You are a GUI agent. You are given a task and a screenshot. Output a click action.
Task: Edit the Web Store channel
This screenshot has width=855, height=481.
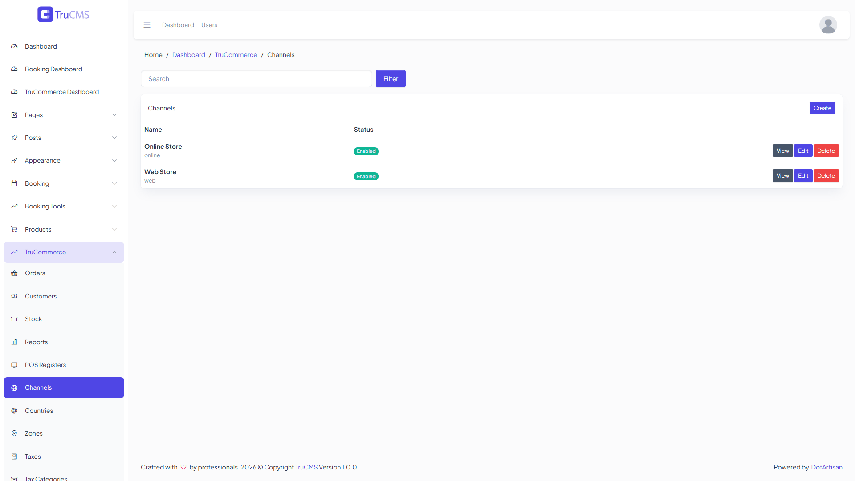pos(803,175)
